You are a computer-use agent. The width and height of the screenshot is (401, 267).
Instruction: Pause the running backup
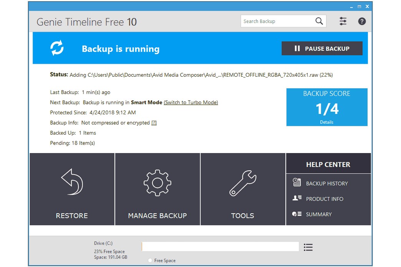(x=322, y=48)
